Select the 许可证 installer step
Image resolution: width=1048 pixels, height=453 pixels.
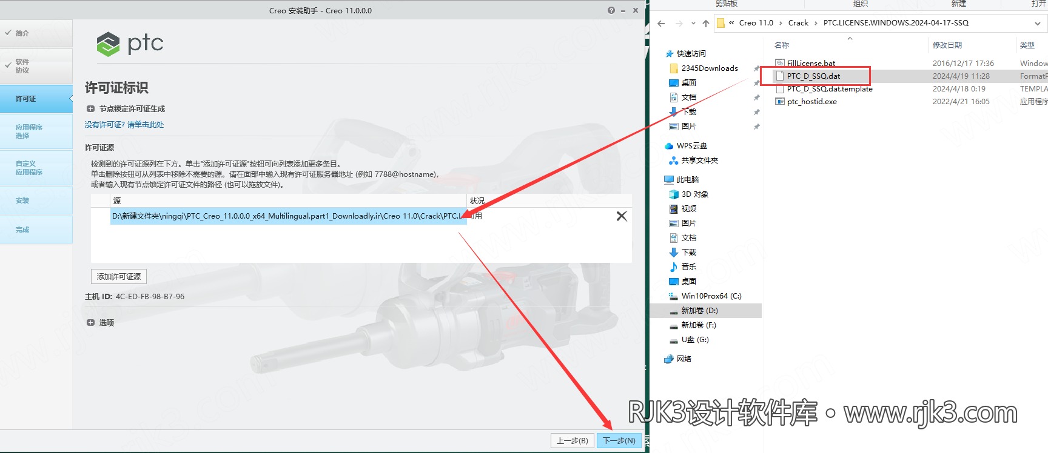36,99
